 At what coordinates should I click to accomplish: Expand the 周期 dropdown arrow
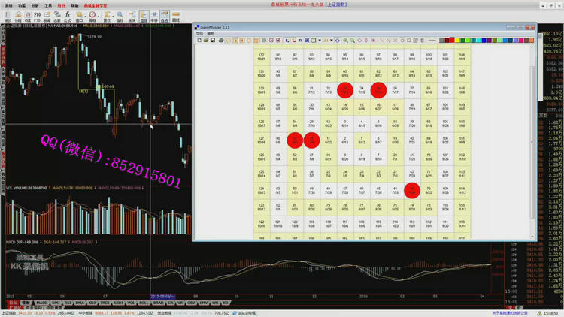[x=98, y=16]
